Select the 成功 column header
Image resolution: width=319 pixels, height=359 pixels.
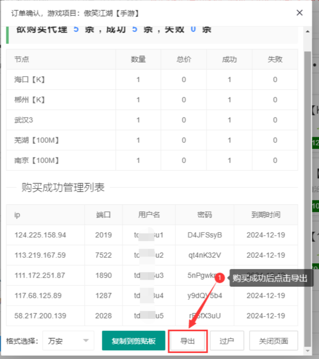click(230, 59)
